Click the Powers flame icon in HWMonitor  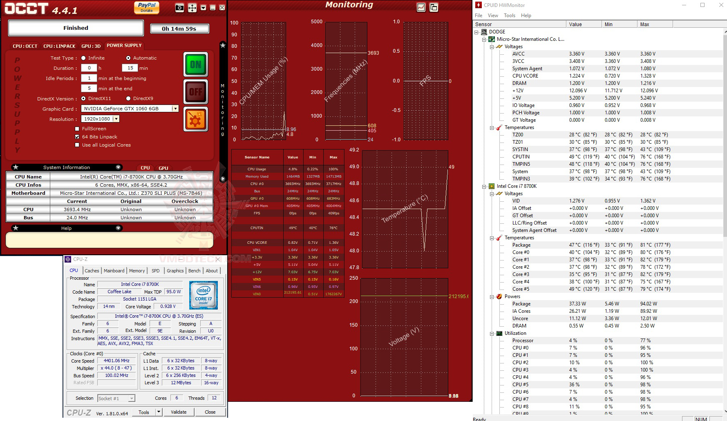[x=499, y=296]
